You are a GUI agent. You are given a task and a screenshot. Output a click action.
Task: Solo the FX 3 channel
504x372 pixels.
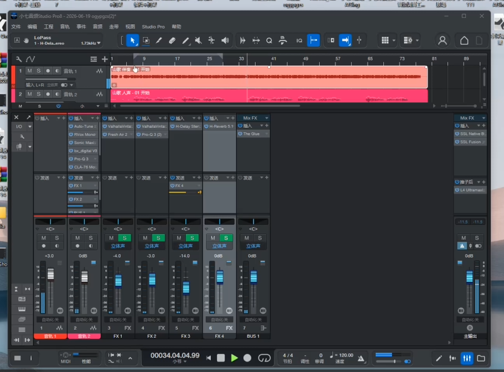(x=192, y=238)
